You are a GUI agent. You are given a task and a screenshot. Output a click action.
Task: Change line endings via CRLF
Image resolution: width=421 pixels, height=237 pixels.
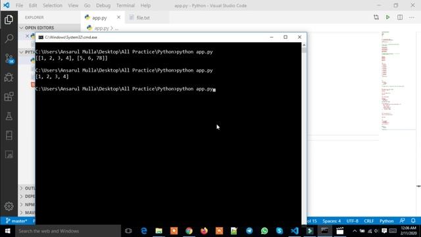click(x=368, y=221)
